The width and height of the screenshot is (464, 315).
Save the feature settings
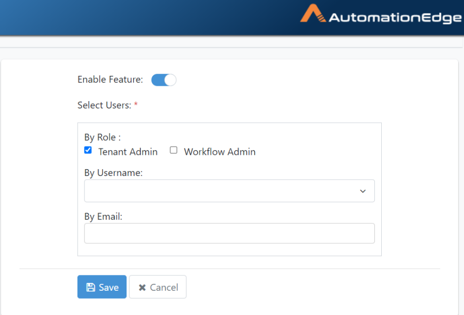(x=102, y=287)
